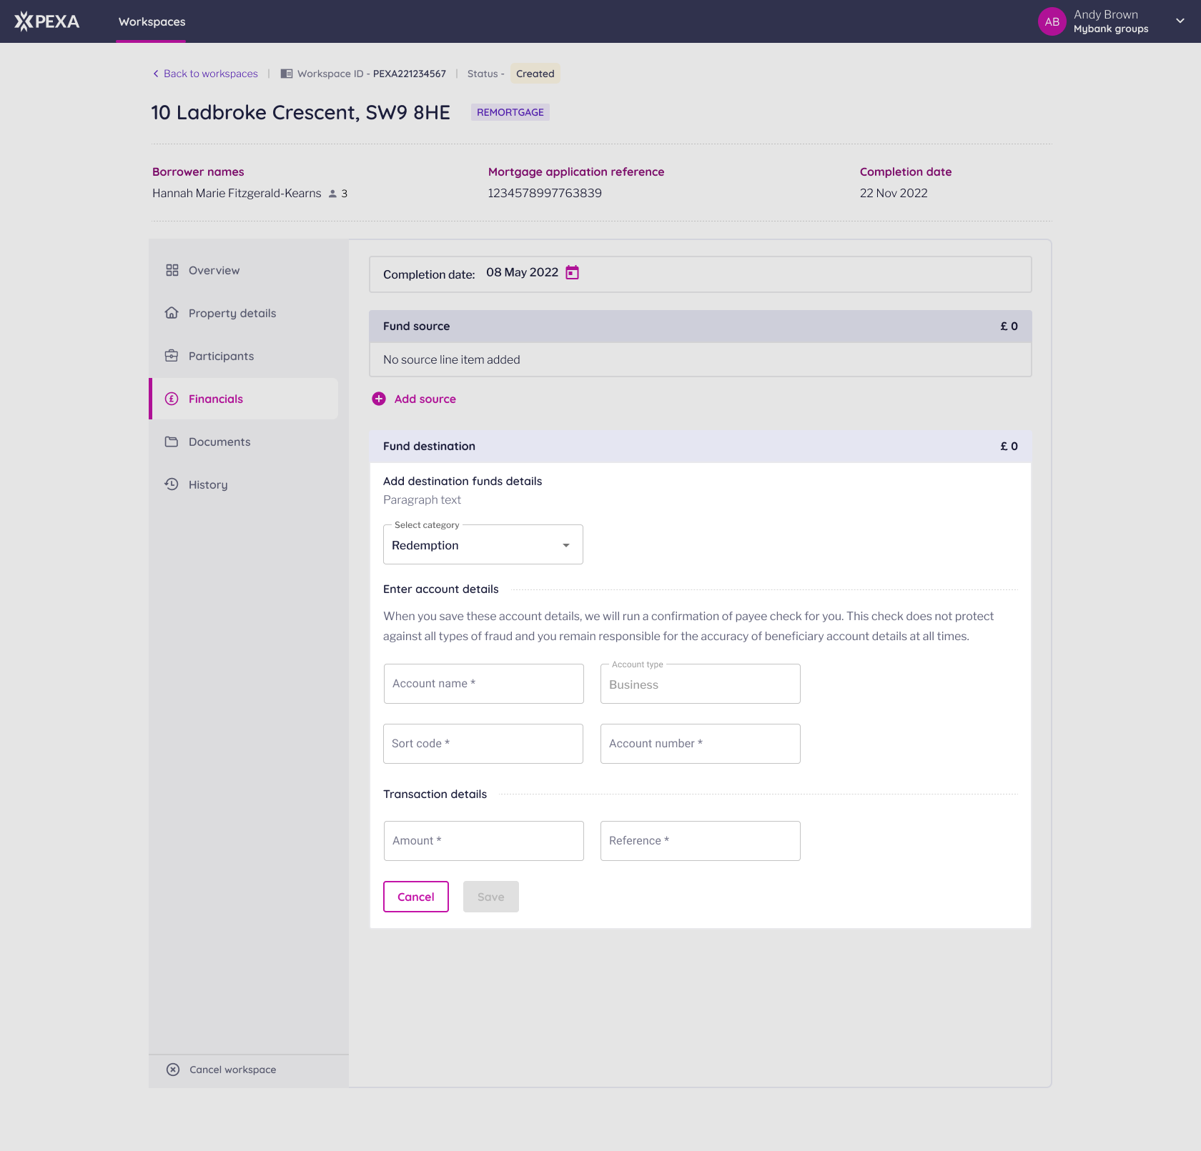1201x1151 pixels.
Task: Switch to the Workspaces tab
Action: 151,21
